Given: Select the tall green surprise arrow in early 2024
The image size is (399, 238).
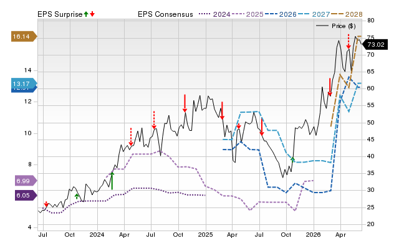Looking at the screenshot, I should pos(112,181).
